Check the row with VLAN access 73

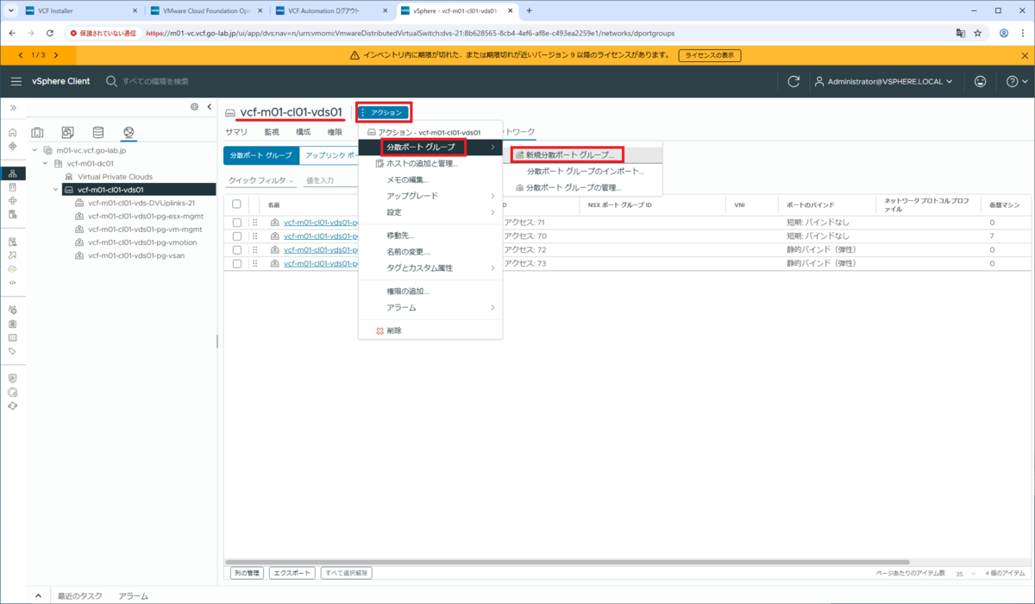point(237,263)
